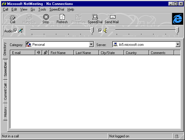This screenshot has width=185, height=140.
Task: Click the status bar computer icon
Action: tap(176, 136)
